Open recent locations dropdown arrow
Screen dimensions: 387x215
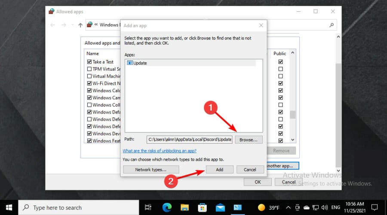(72, 25)
